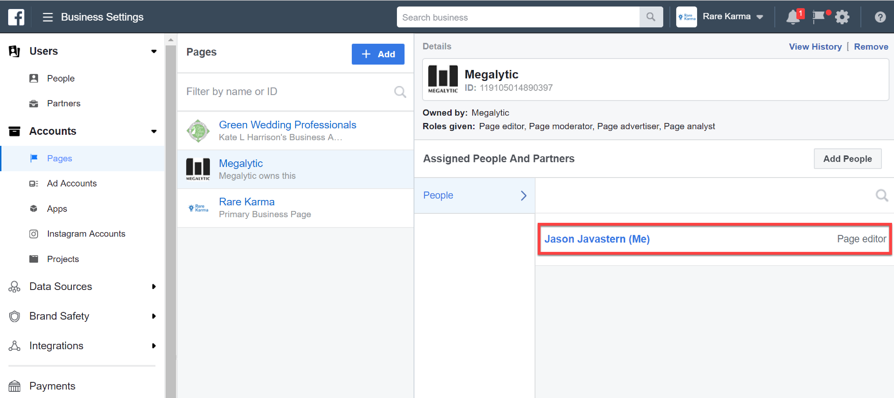Click the notifications bell icon

pyautogui.click(x=793, y=17)
